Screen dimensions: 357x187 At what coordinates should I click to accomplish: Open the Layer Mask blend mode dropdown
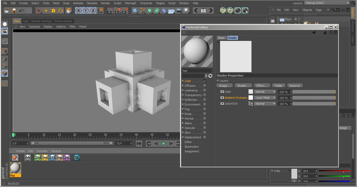[265, 98]
